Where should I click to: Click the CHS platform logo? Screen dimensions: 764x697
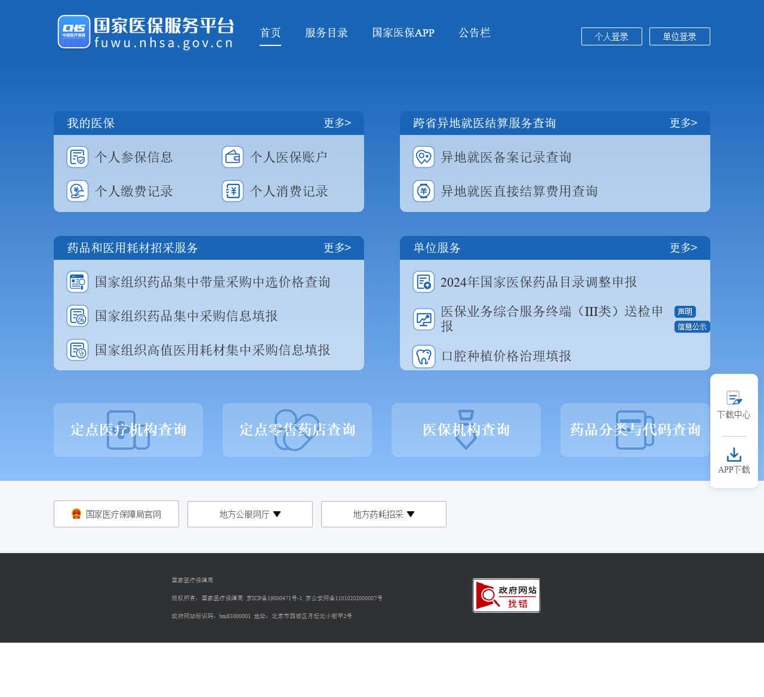point(74,32)
